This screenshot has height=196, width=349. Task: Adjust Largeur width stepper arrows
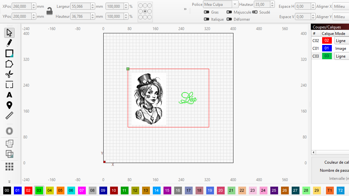click(93, 6)
